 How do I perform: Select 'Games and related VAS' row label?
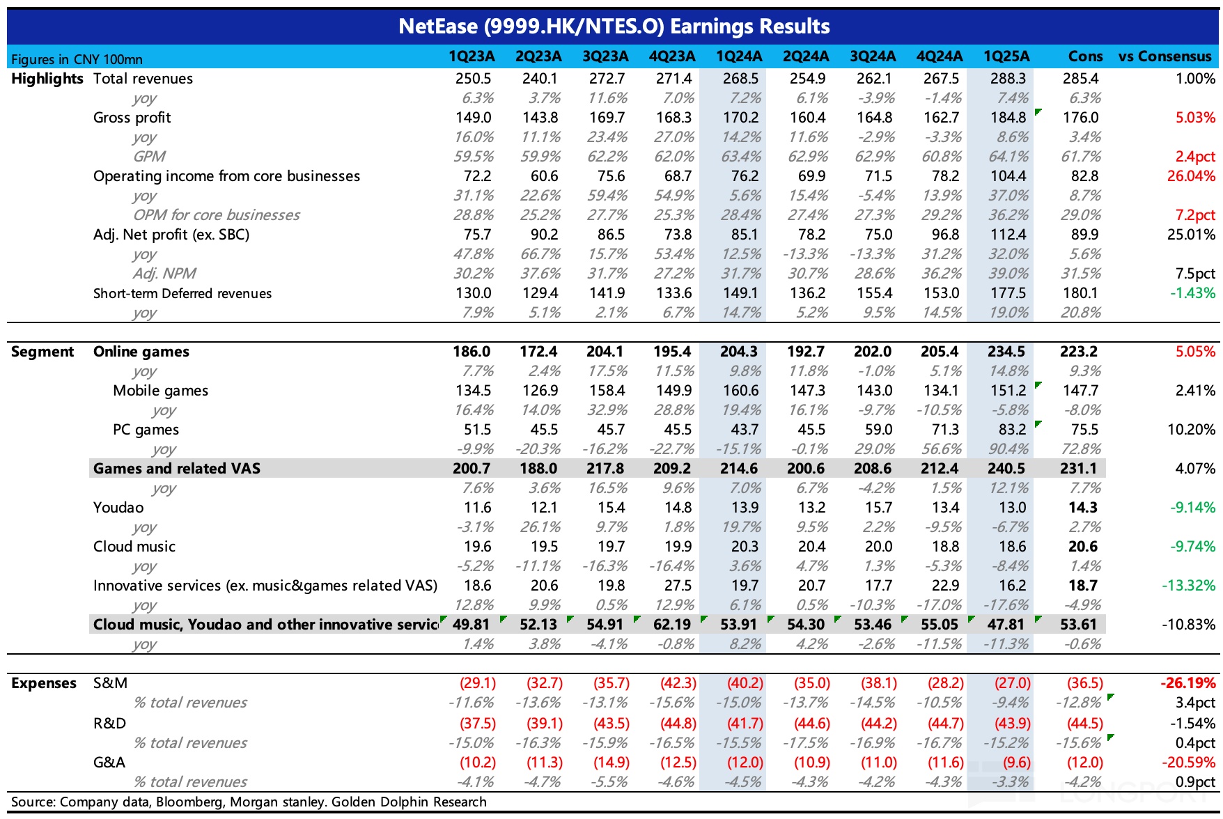[177, 469]
